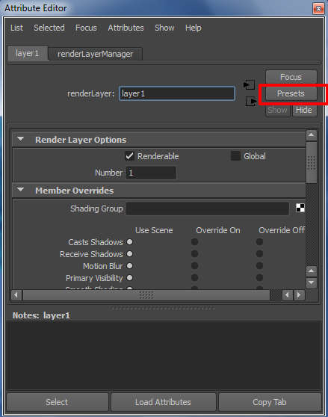The height and width of the screenshot is (417, 328).
Task: Open the Presets button
Action: point(291,93)
